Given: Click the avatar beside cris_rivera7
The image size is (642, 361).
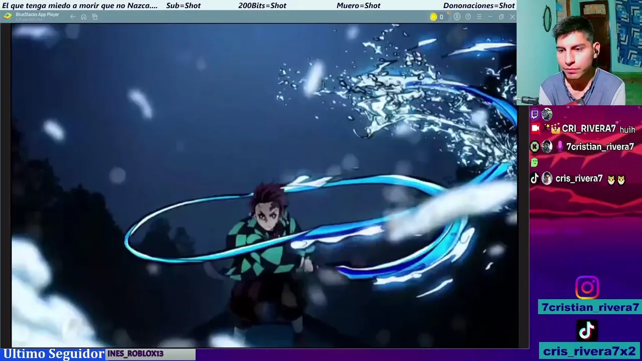Looking at the screenshot, I should coord(547,178).
